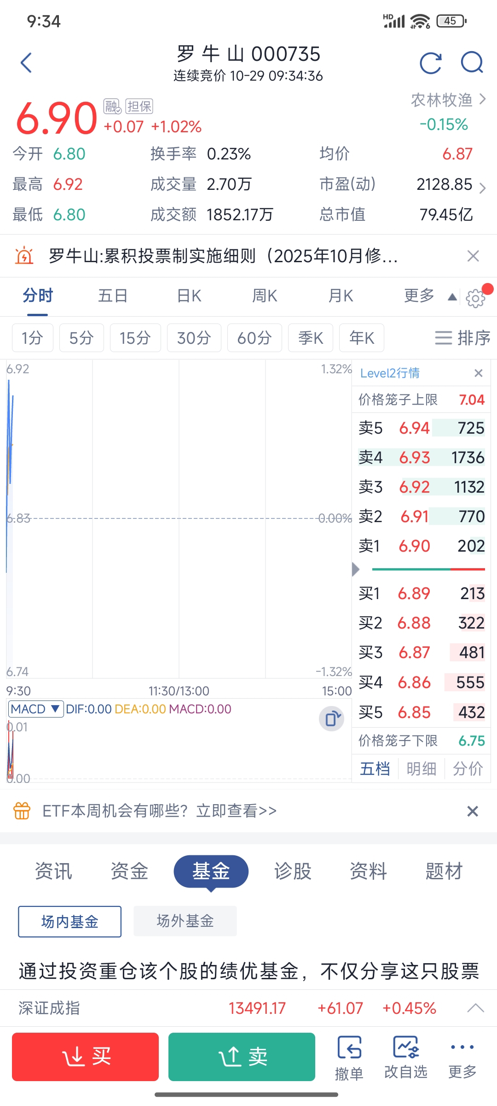Viewport: 497px width, 1106px height.
Task: Refresh the stock quote data
Action: (x=430, y=63)
